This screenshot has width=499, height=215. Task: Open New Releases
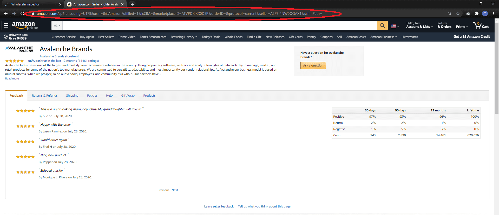[275, 37]
